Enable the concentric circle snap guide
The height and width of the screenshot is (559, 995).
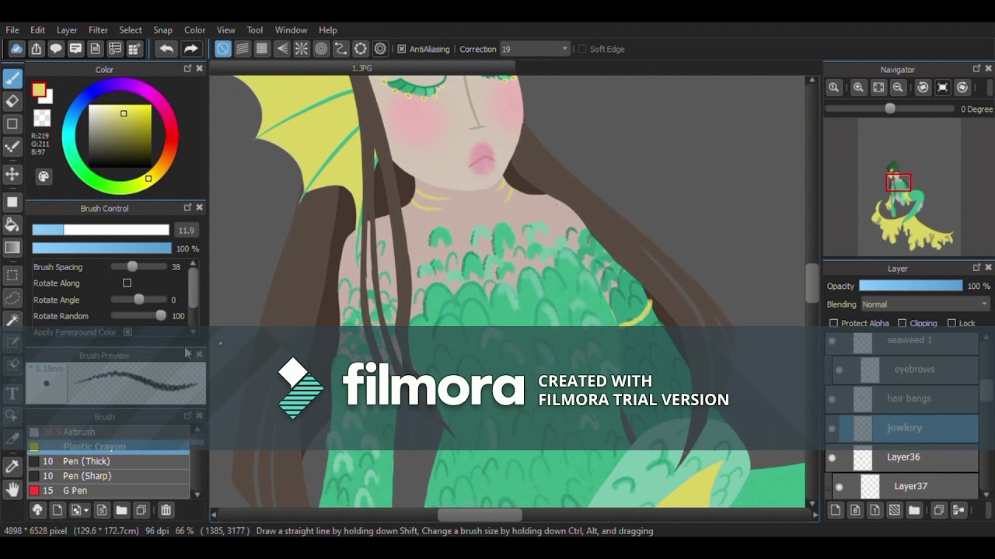tap(321, 49)
